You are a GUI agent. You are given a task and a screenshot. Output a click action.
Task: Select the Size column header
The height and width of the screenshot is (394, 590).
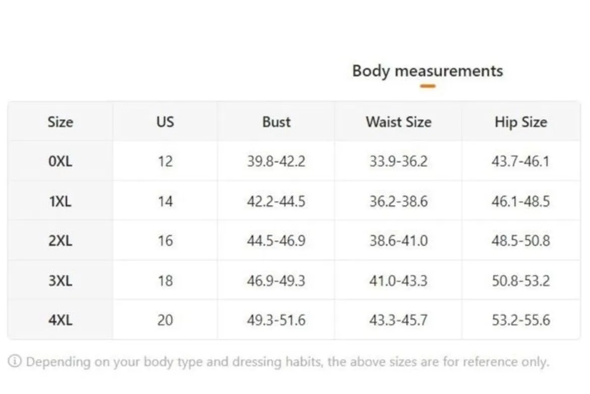click(60, 122)
